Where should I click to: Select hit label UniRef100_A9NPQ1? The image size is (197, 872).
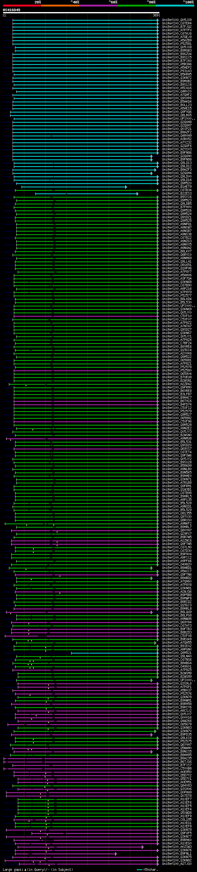click(177, 224)
